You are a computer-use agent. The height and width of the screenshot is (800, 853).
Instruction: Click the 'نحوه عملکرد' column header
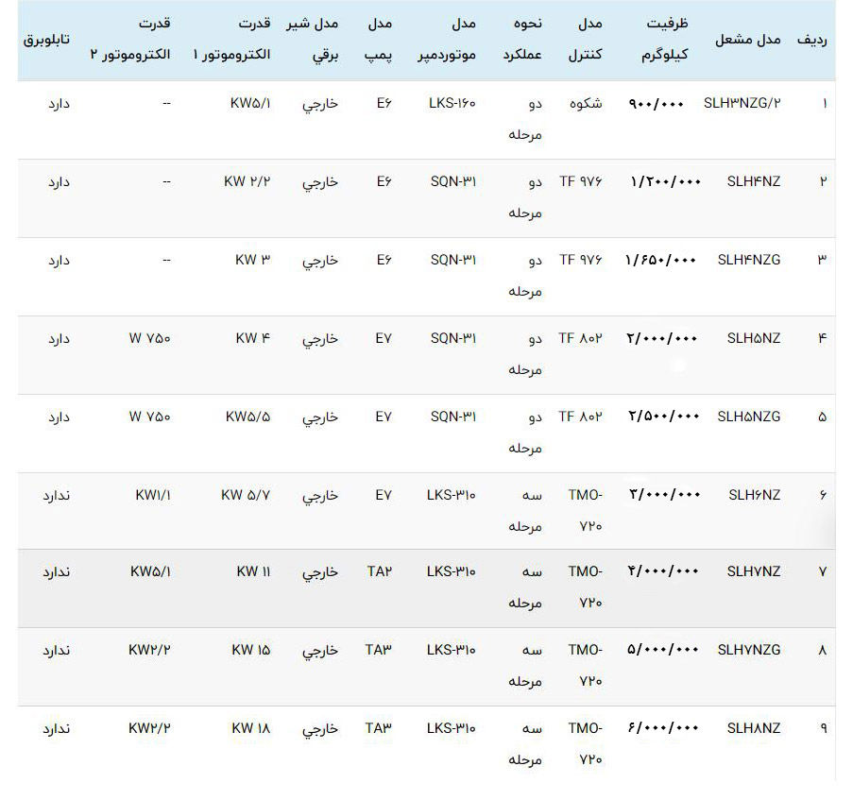pyautogui.click(x=521, y=39)
